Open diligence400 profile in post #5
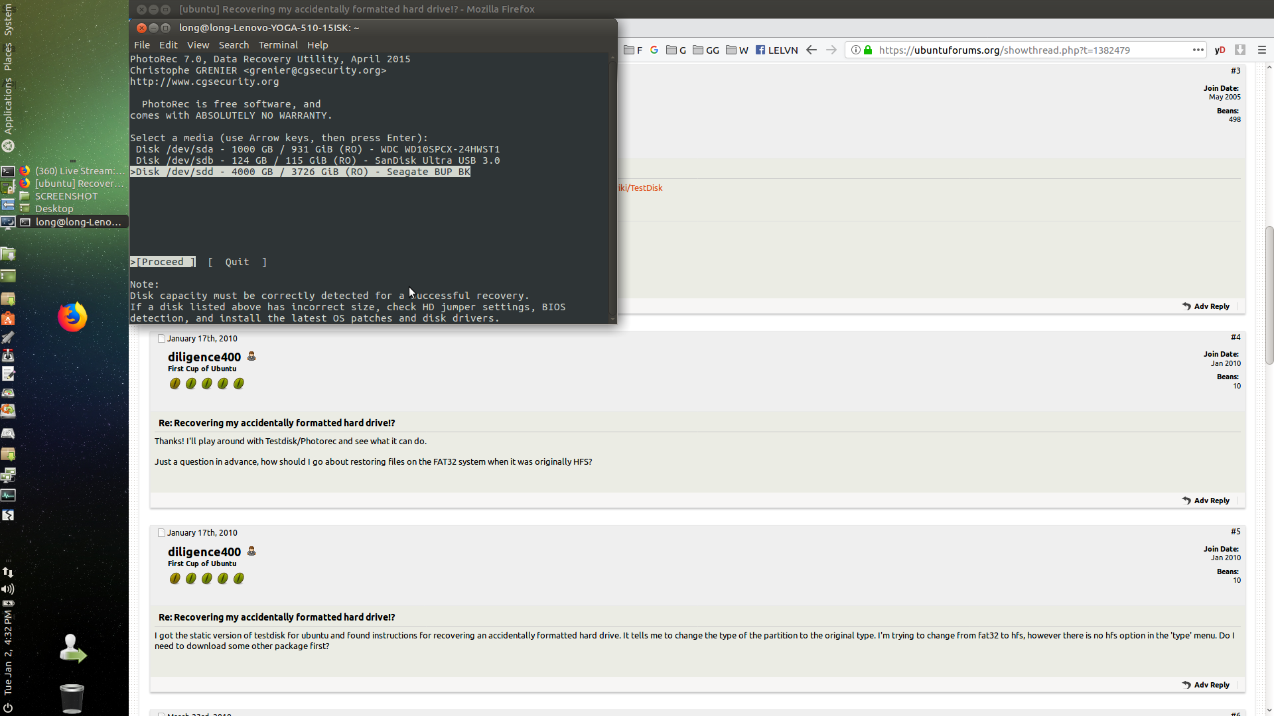This screenshot has height=716, width=1274. point(204,552)
